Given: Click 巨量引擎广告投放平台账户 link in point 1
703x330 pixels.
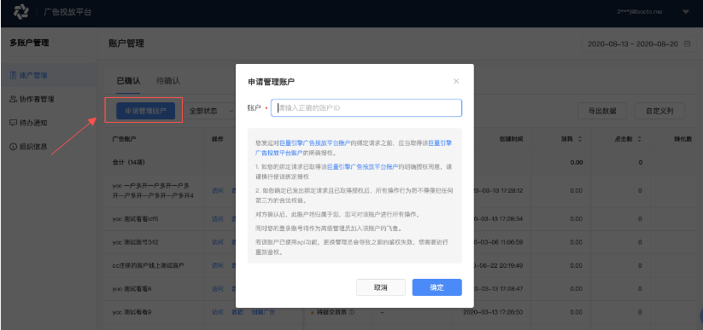Looking at the screenshot, I should coord(362,166).
